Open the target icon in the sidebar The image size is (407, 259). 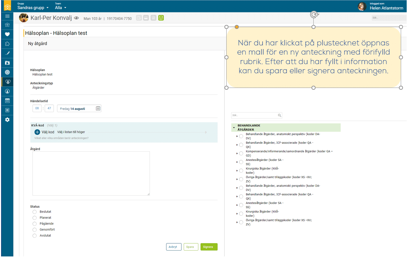[7, 72]
